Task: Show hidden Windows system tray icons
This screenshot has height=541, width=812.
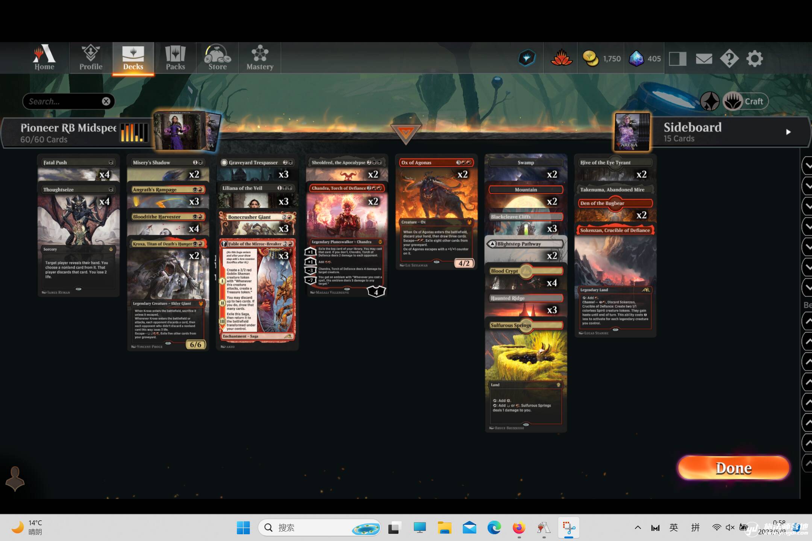Action: coord(638,527)
